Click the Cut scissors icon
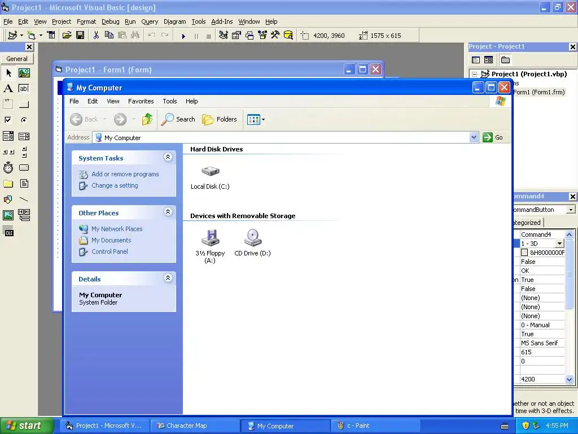This screenshot has height=434, width=578. [96, 36]
